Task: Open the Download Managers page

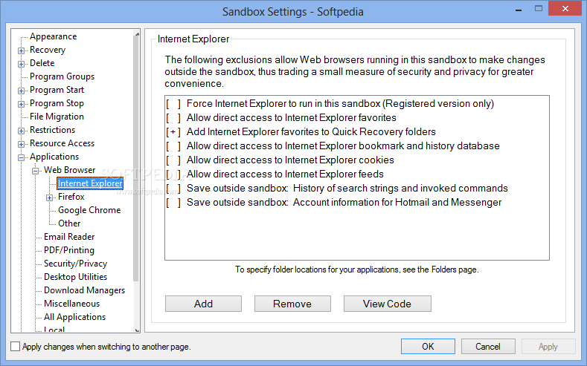Action: tap(84, 290)
